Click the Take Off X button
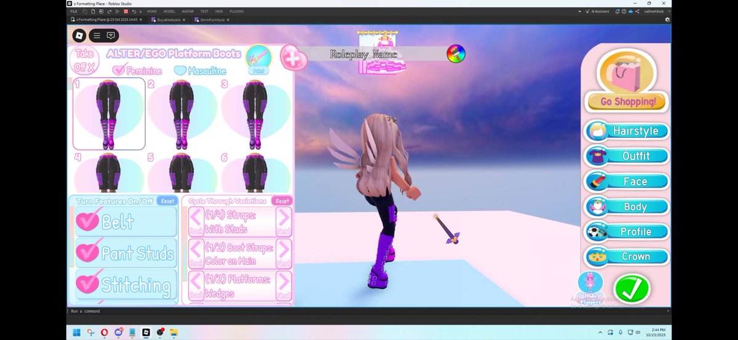The width and height of the screenshot is (738, 340). tap(84, 61)
